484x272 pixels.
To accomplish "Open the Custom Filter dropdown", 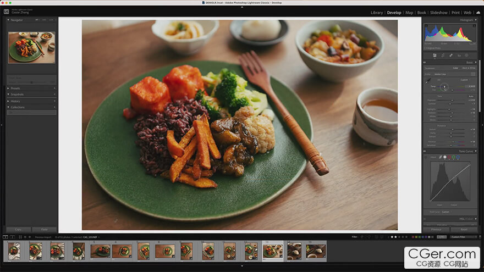I will (463, 237).
